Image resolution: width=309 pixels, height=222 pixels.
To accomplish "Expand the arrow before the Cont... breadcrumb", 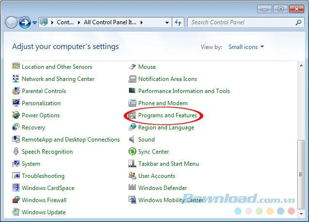I will pos(52,22).
